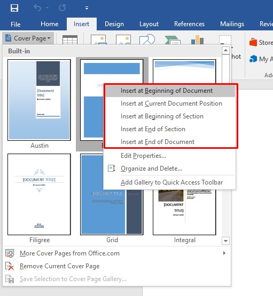Switch to the Home tab
The image size is (273, 296).
click(50, 24)
